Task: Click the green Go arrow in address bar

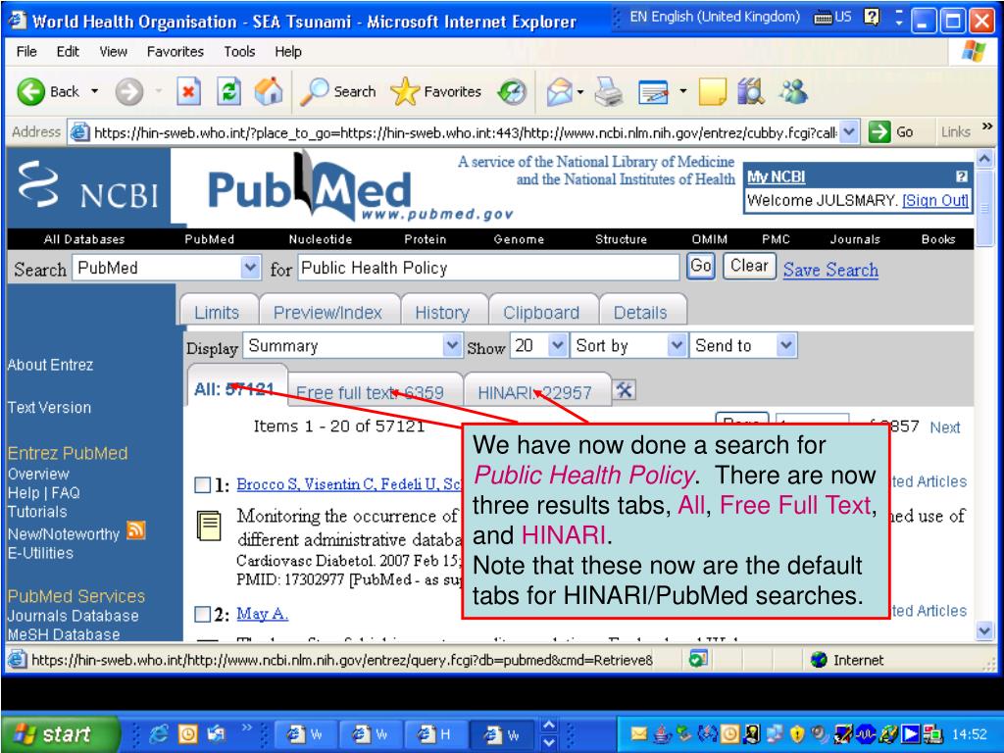Action: coord(879,132)
